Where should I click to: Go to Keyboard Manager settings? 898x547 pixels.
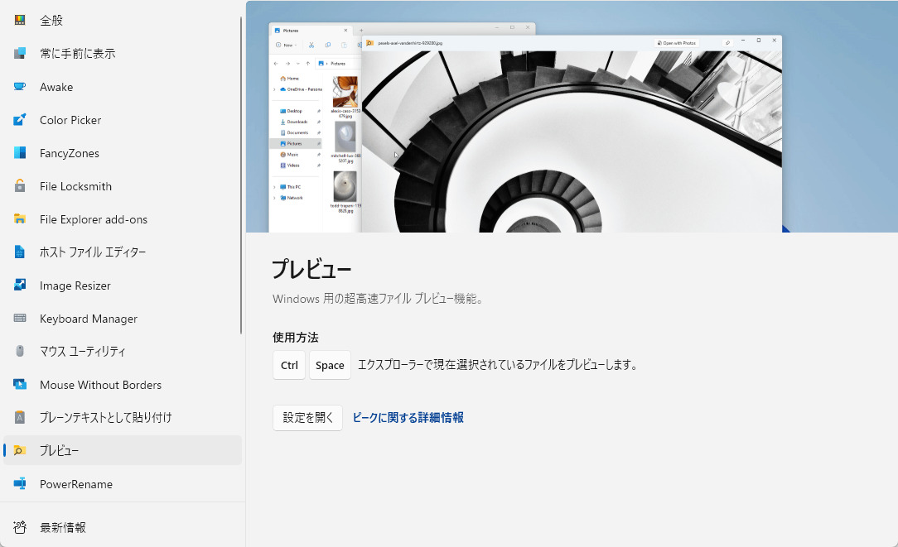click(x=122, y=318)
